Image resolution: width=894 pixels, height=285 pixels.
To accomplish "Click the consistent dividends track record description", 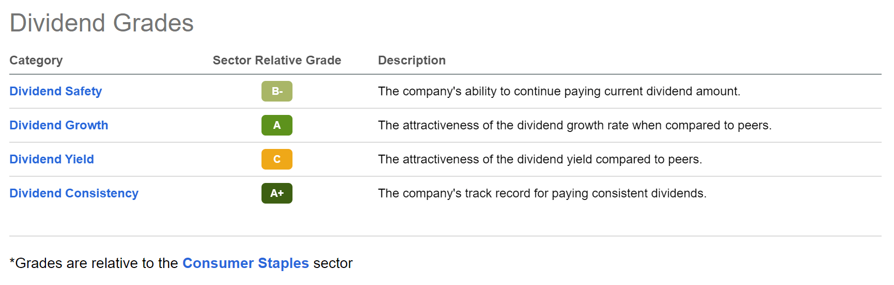I will 542,193.
